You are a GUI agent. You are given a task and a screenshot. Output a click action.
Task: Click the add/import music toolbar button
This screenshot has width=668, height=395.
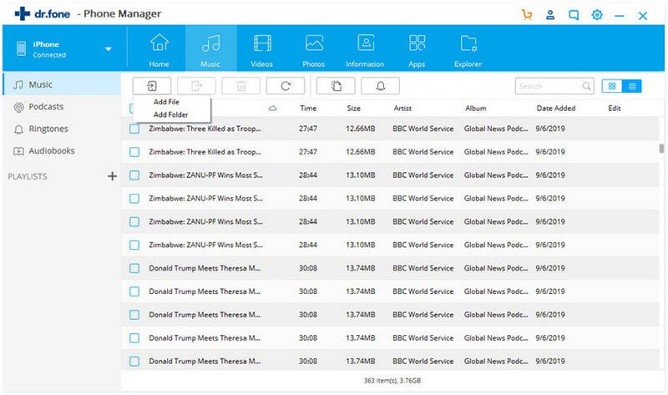click(x=152, y=86)
